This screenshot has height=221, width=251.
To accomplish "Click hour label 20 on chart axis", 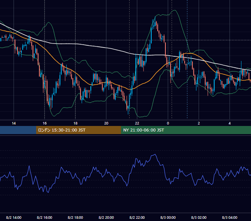I will point(106,123).
